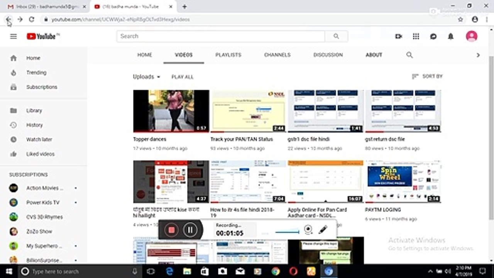Open the Windows Start menu
The width and height of the screenshot is (494, 278).
[8, 271]
